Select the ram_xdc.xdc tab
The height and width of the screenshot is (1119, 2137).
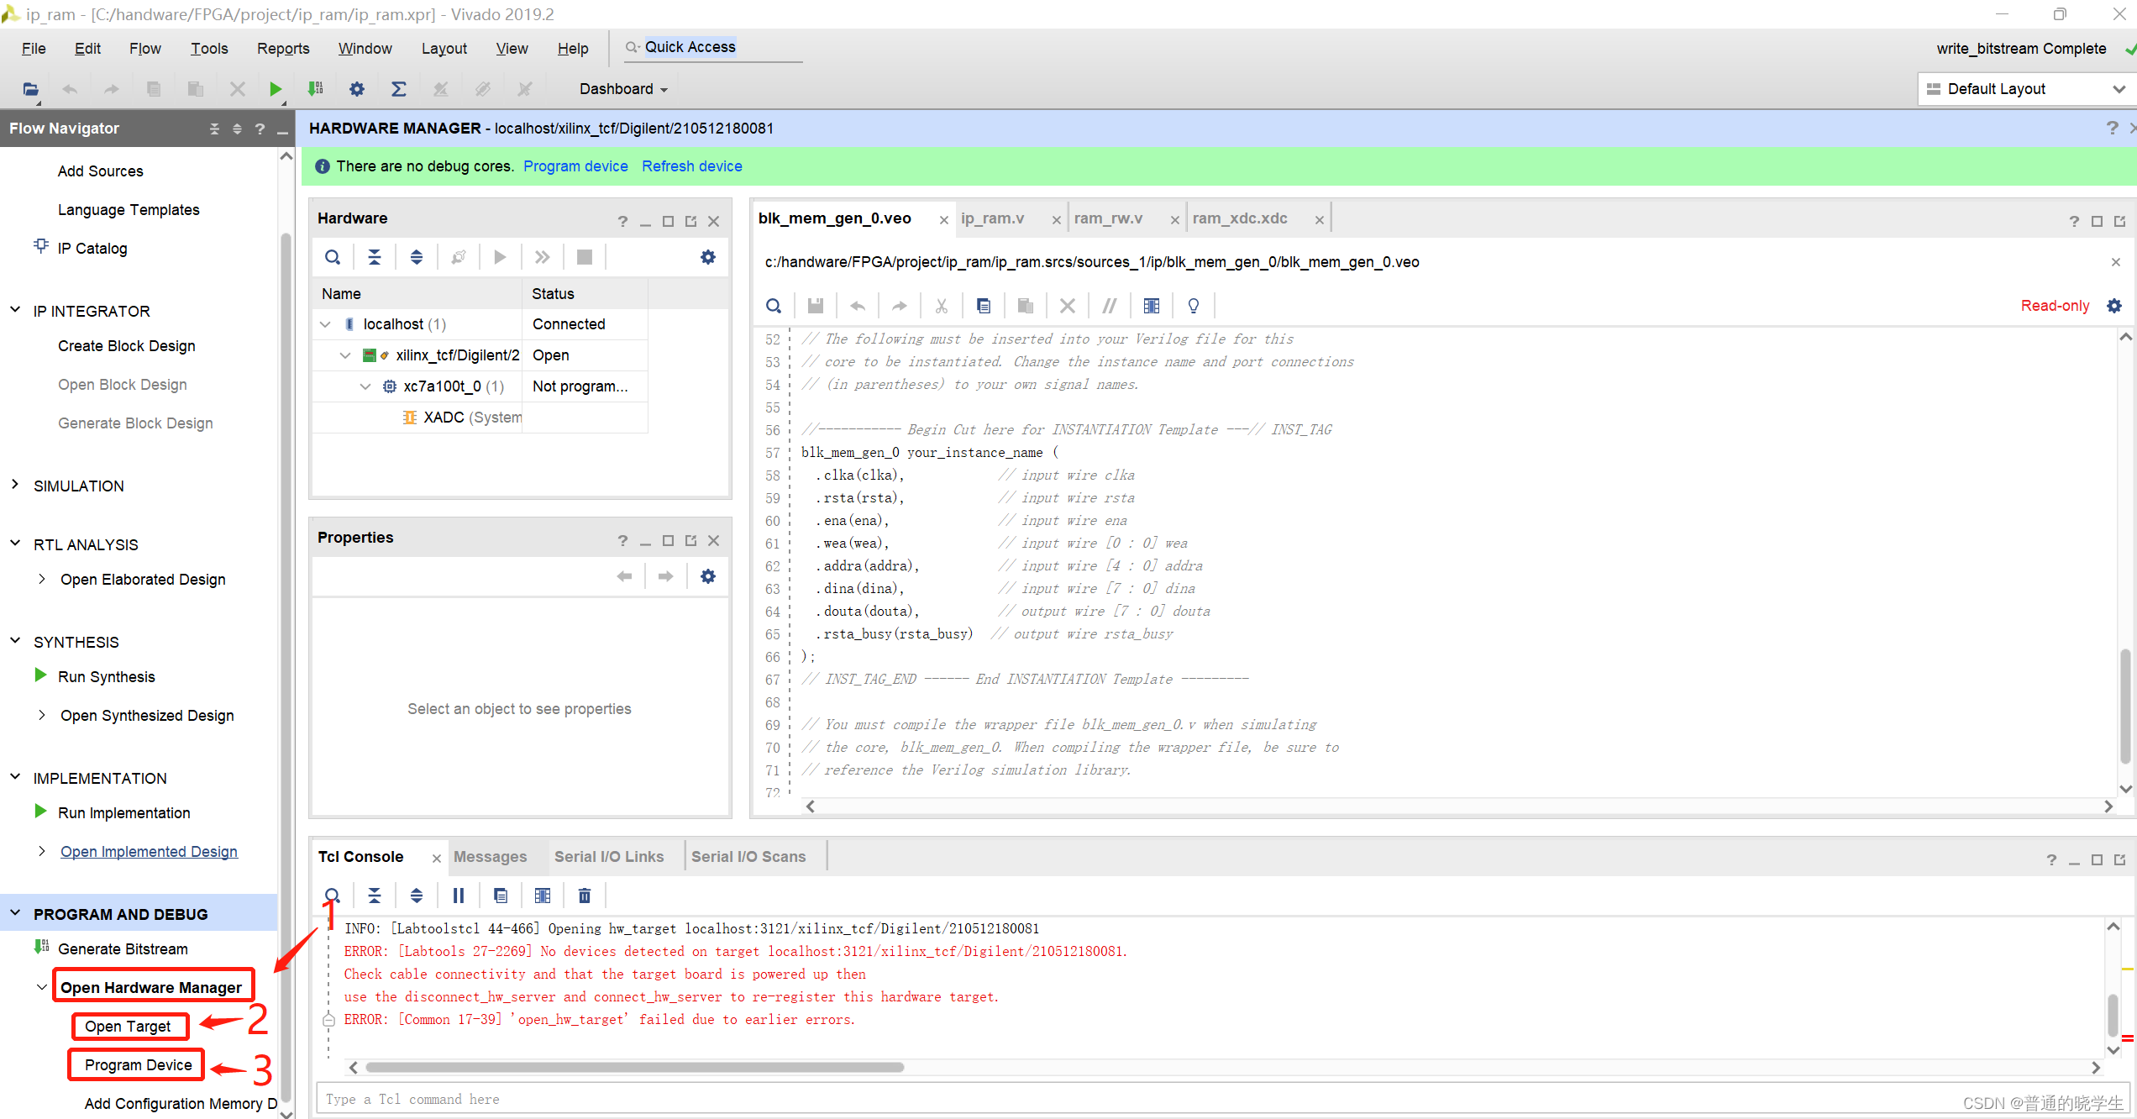(x=1241, y=218)
